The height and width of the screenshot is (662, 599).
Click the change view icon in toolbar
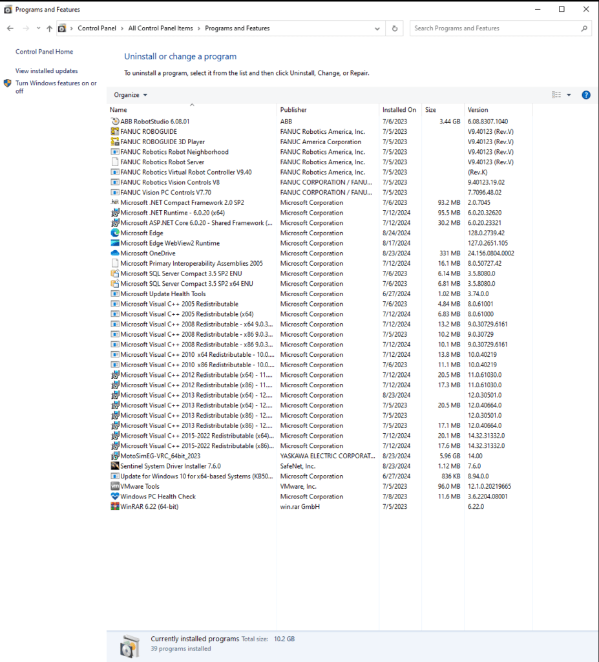[x=556, y=95]
